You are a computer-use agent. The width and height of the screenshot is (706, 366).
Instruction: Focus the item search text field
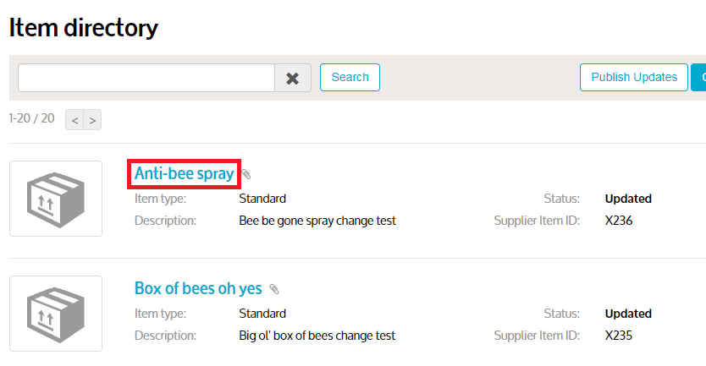[x=146, y=78]
